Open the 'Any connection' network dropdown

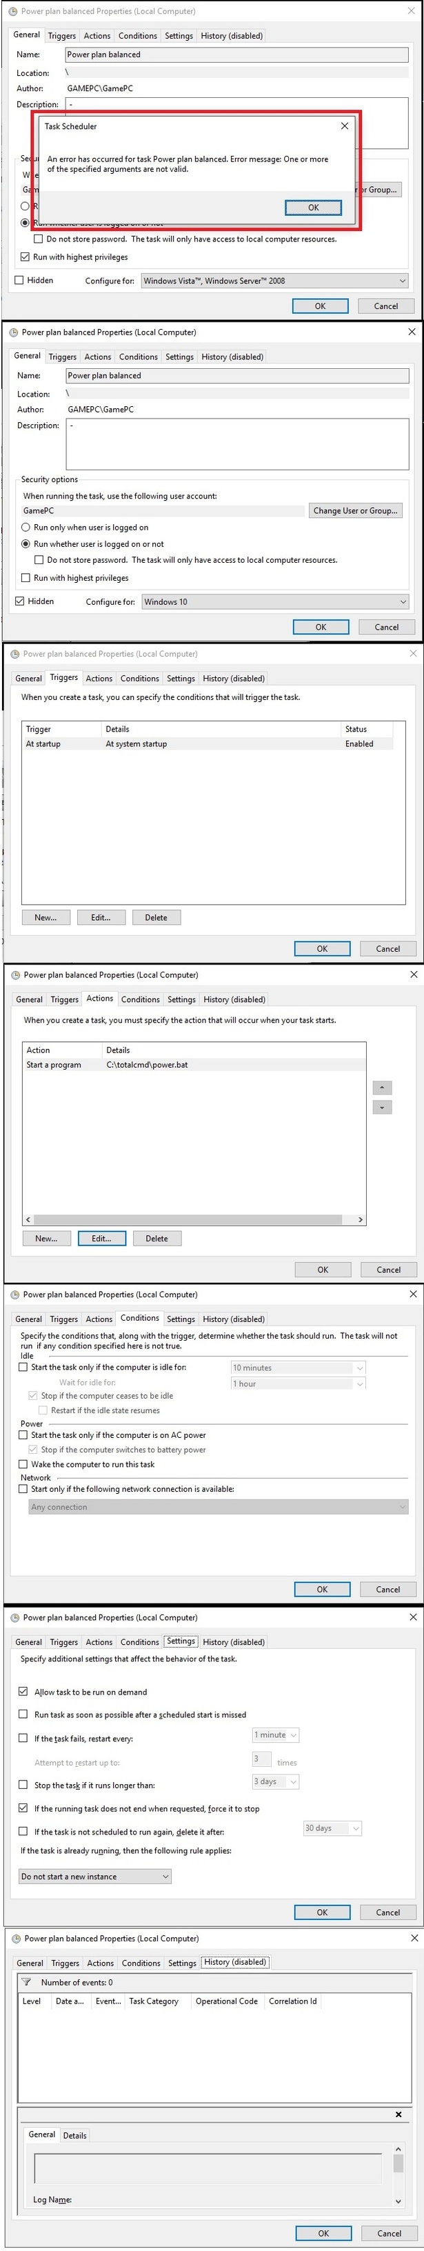pyautogui.click(x=219, y=1506)
